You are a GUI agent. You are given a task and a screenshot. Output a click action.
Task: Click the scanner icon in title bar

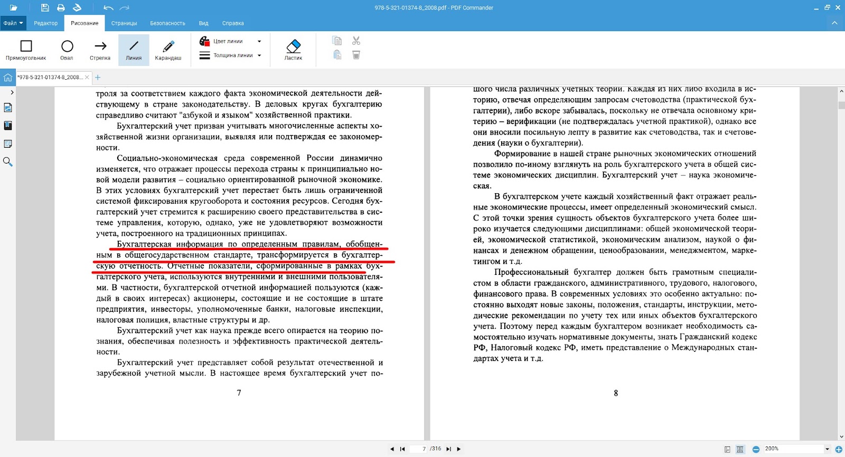click(x=77, y=8)
